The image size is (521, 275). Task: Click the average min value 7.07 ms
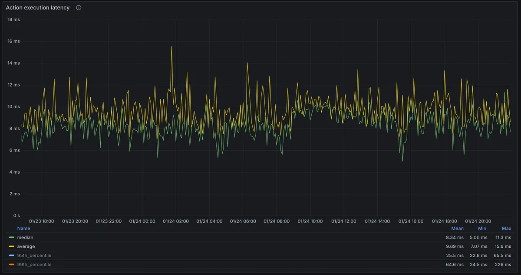point(478,246)
